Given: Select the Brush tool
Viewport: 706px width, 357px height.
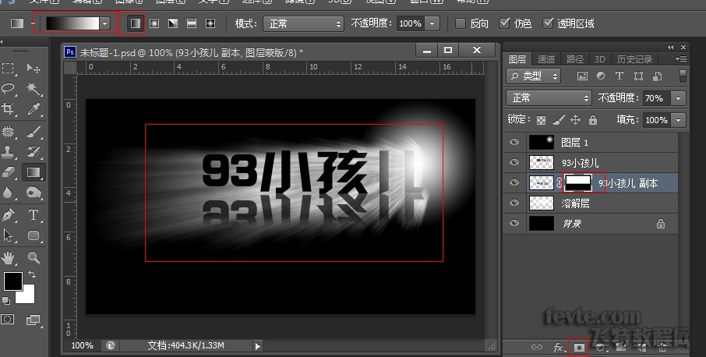Looking at the screenshot, I should (x=34, y=130).
